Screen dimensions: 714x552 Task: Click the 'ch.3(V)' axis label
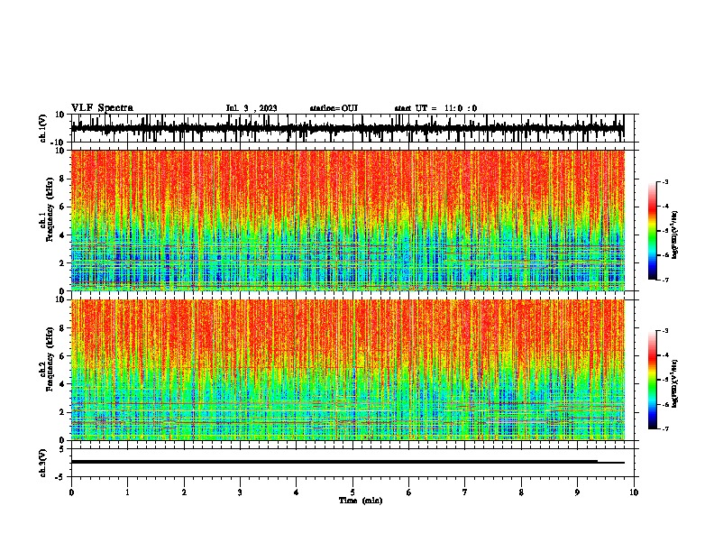tap(43, 463)
